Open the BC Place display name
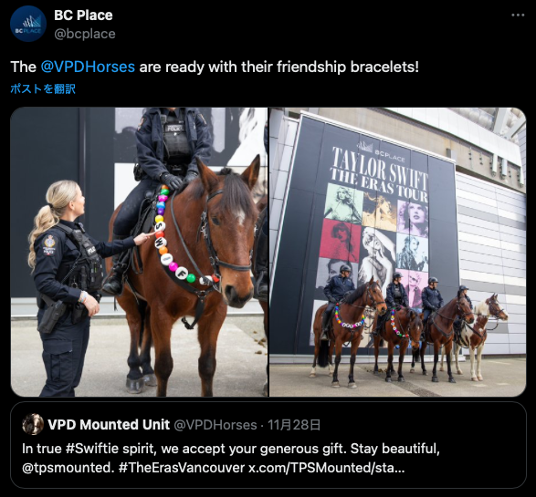This screenshot has width=536, height=497. click(x=83, y=15)
